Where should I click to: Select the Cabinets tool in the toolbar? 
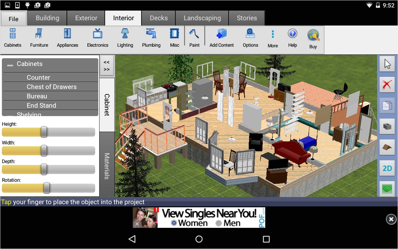tap(12, 37)
